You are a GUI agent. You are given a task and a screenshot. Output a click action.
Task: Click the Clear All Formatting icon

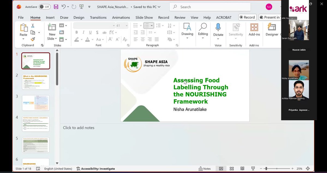(x=125, y=39)
